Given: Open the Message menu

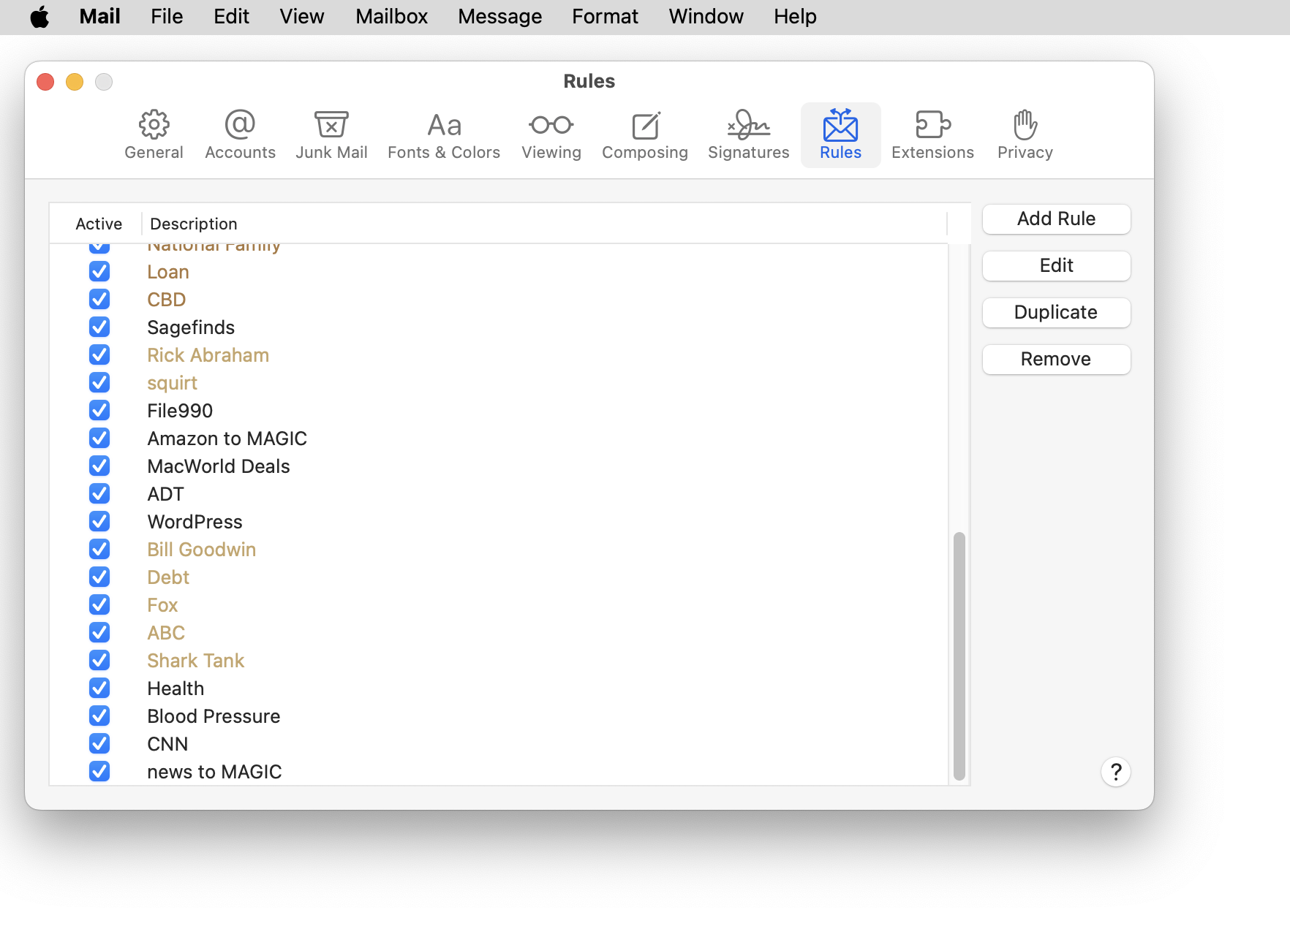Looking at the screenshot, I should tap(500, 17).
